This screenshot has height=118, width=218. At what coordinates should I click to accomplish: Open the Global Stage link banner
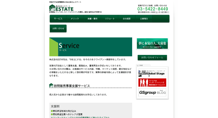pyautogui.click(x=152, y=73)
